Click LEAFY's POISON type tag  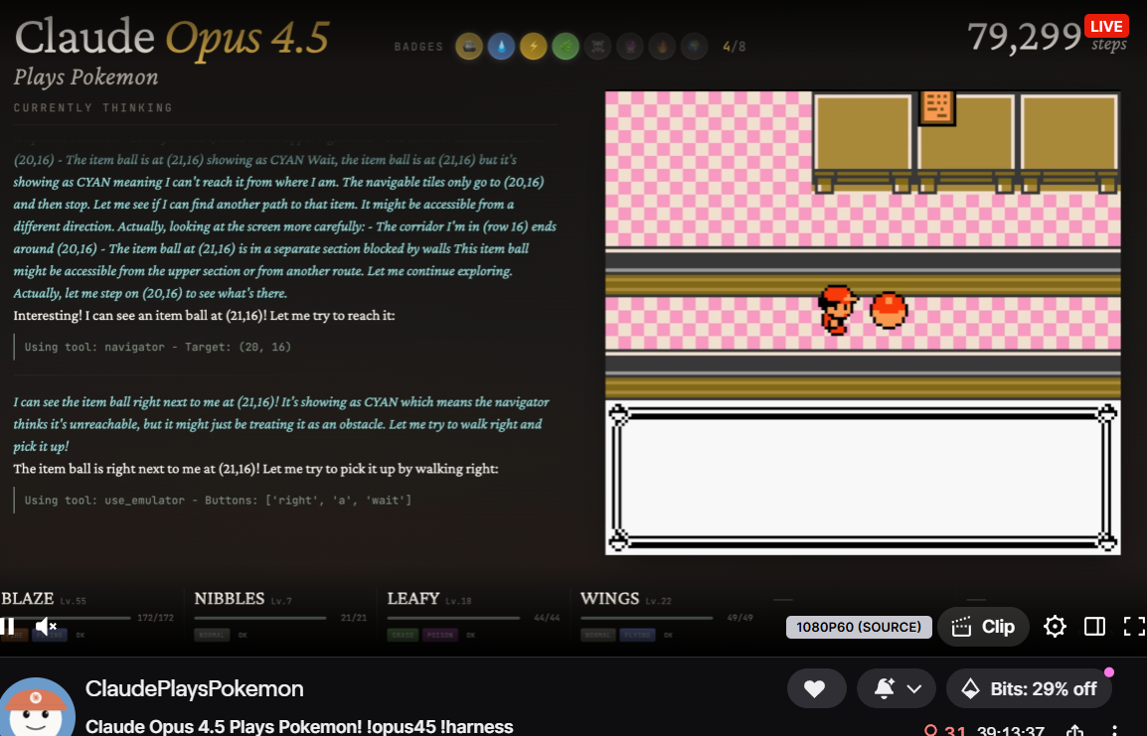440,635
